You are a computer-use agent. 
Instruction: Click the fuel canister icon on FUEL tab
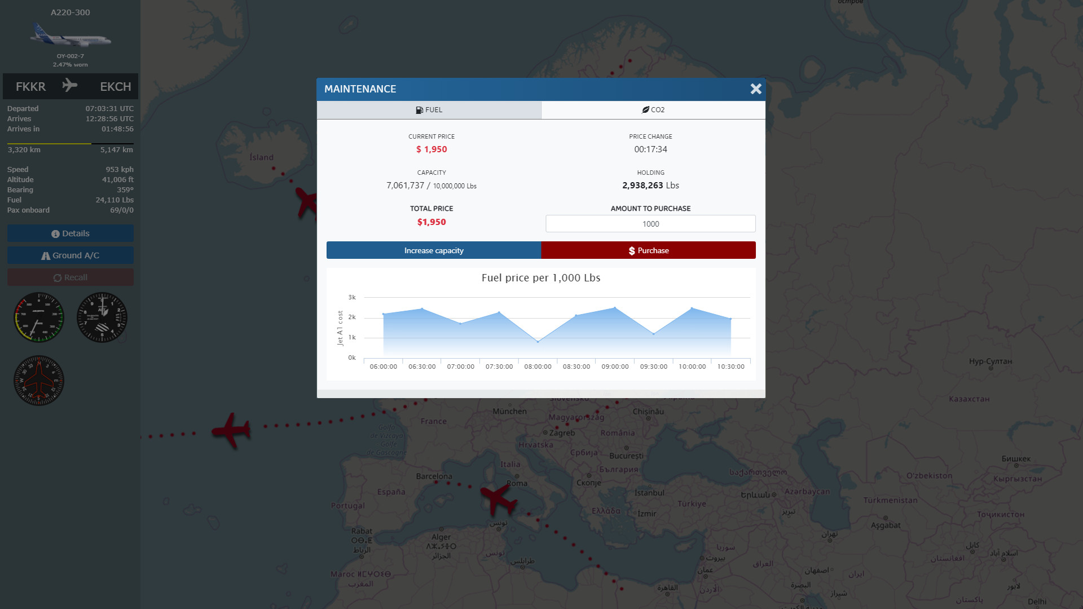(x=418, y=110)
